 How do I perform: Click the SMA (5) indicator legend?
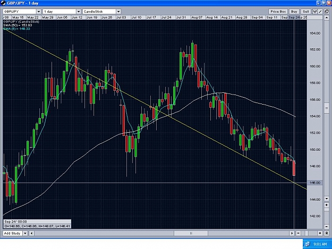[16, 29]
